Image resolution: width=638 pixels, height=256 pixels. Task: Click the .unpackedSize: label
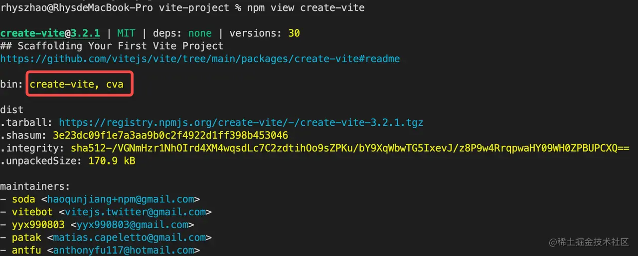tap(41, 161)
